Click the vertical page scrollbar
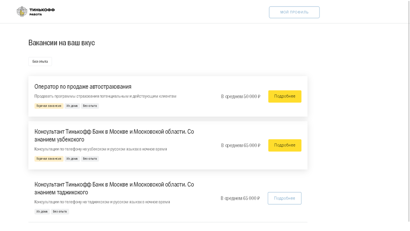The height and width of the screenshot is (231, 410). (x=409, y=111)
